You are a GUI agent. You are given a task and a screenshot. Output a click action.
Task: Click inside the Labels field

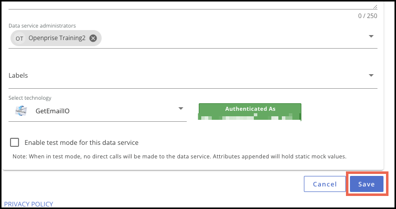point(193,76)
